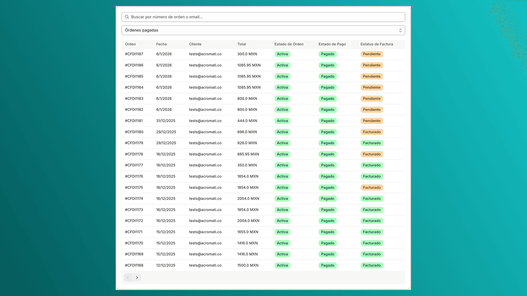Click the Activa badge for order #CFDI1168
527x296 pixels.
point(282,265)
